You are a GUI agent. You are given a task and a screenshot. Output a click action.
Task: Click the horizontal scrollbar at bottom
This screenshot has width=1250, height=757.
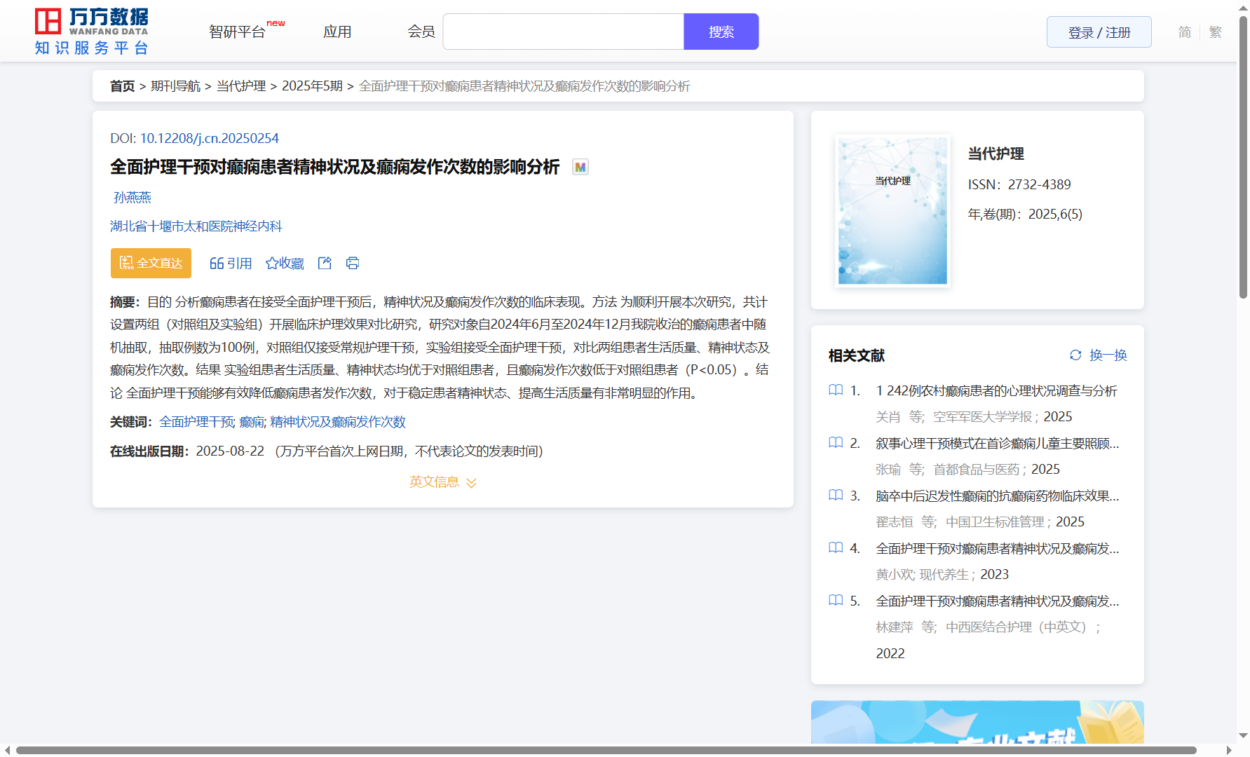[x=606, y=750]
